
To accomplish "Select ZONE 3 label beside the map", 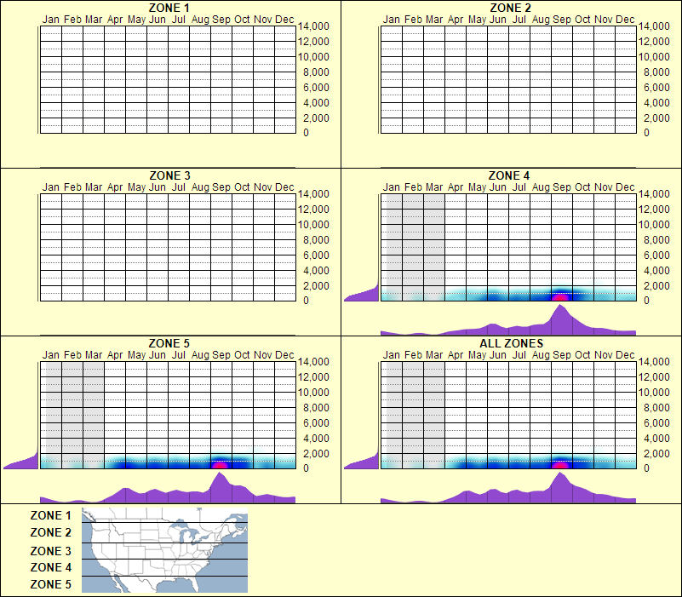I will pos(50,551).
